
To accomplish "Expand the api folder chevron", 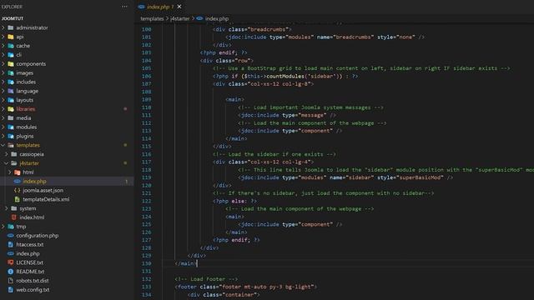I will [x=3, y=37].
